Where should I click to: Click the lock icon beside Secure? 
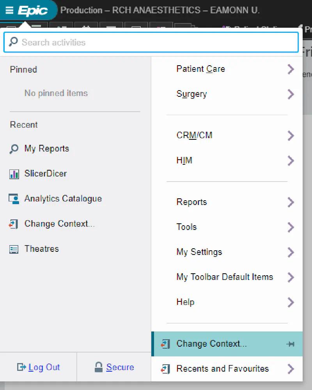99,367
